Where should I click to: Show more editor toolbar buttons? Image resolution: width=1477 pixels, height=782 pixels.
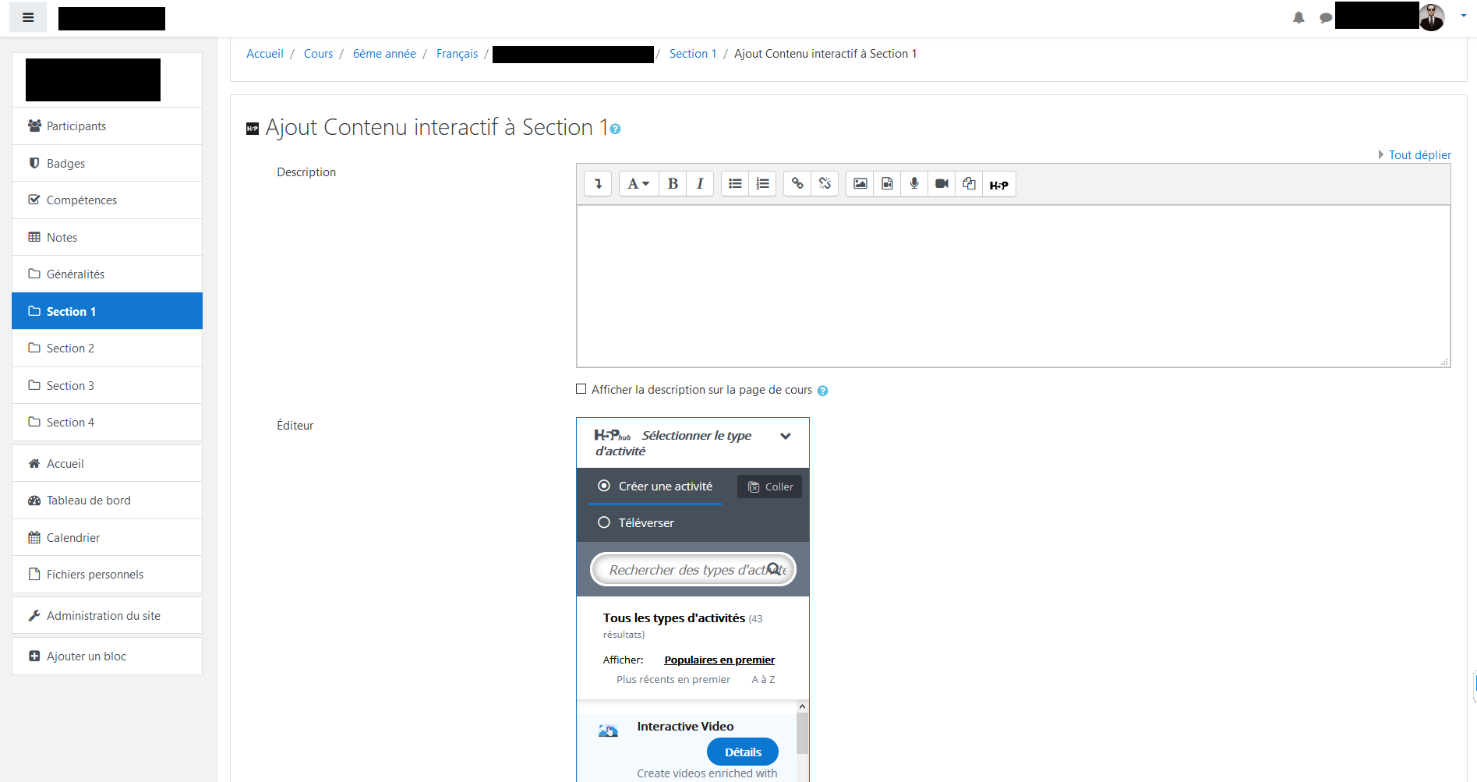tap(598, 184)
